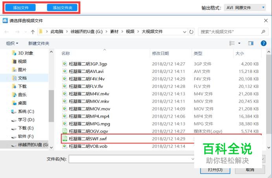Select file 枉凝眉二胡F4V.f4v
This screenshot has width=272, height=178.
click(160, 79)
